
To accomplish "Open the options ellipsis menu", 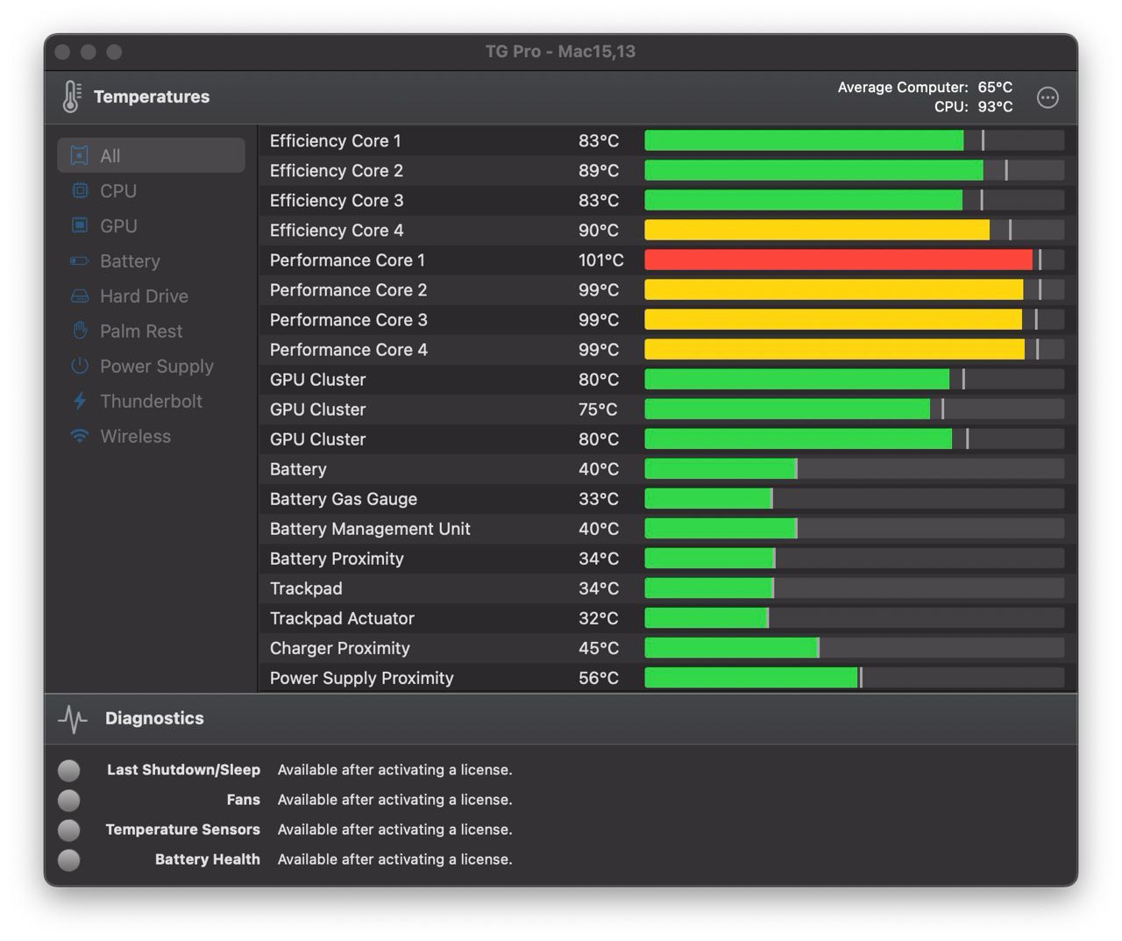I will tap(1047, 97).
